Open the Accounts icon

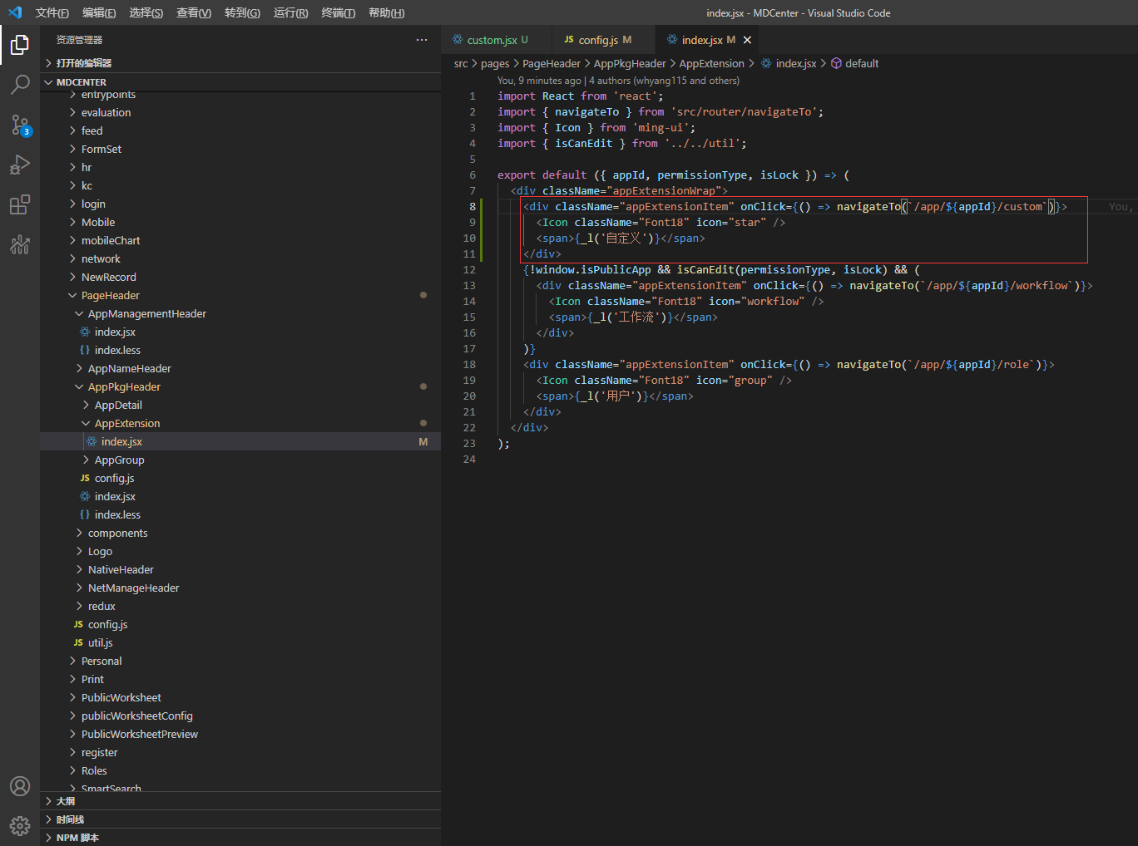pos(20,786)
